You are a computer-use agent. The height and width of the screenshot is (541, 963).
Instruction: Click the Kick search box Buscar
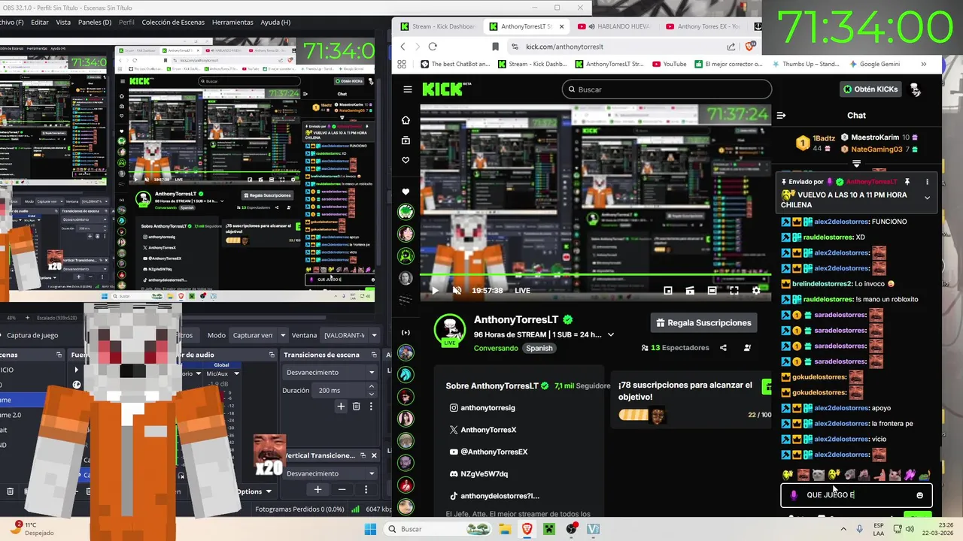pyautogui.click(x=667, y=89)
